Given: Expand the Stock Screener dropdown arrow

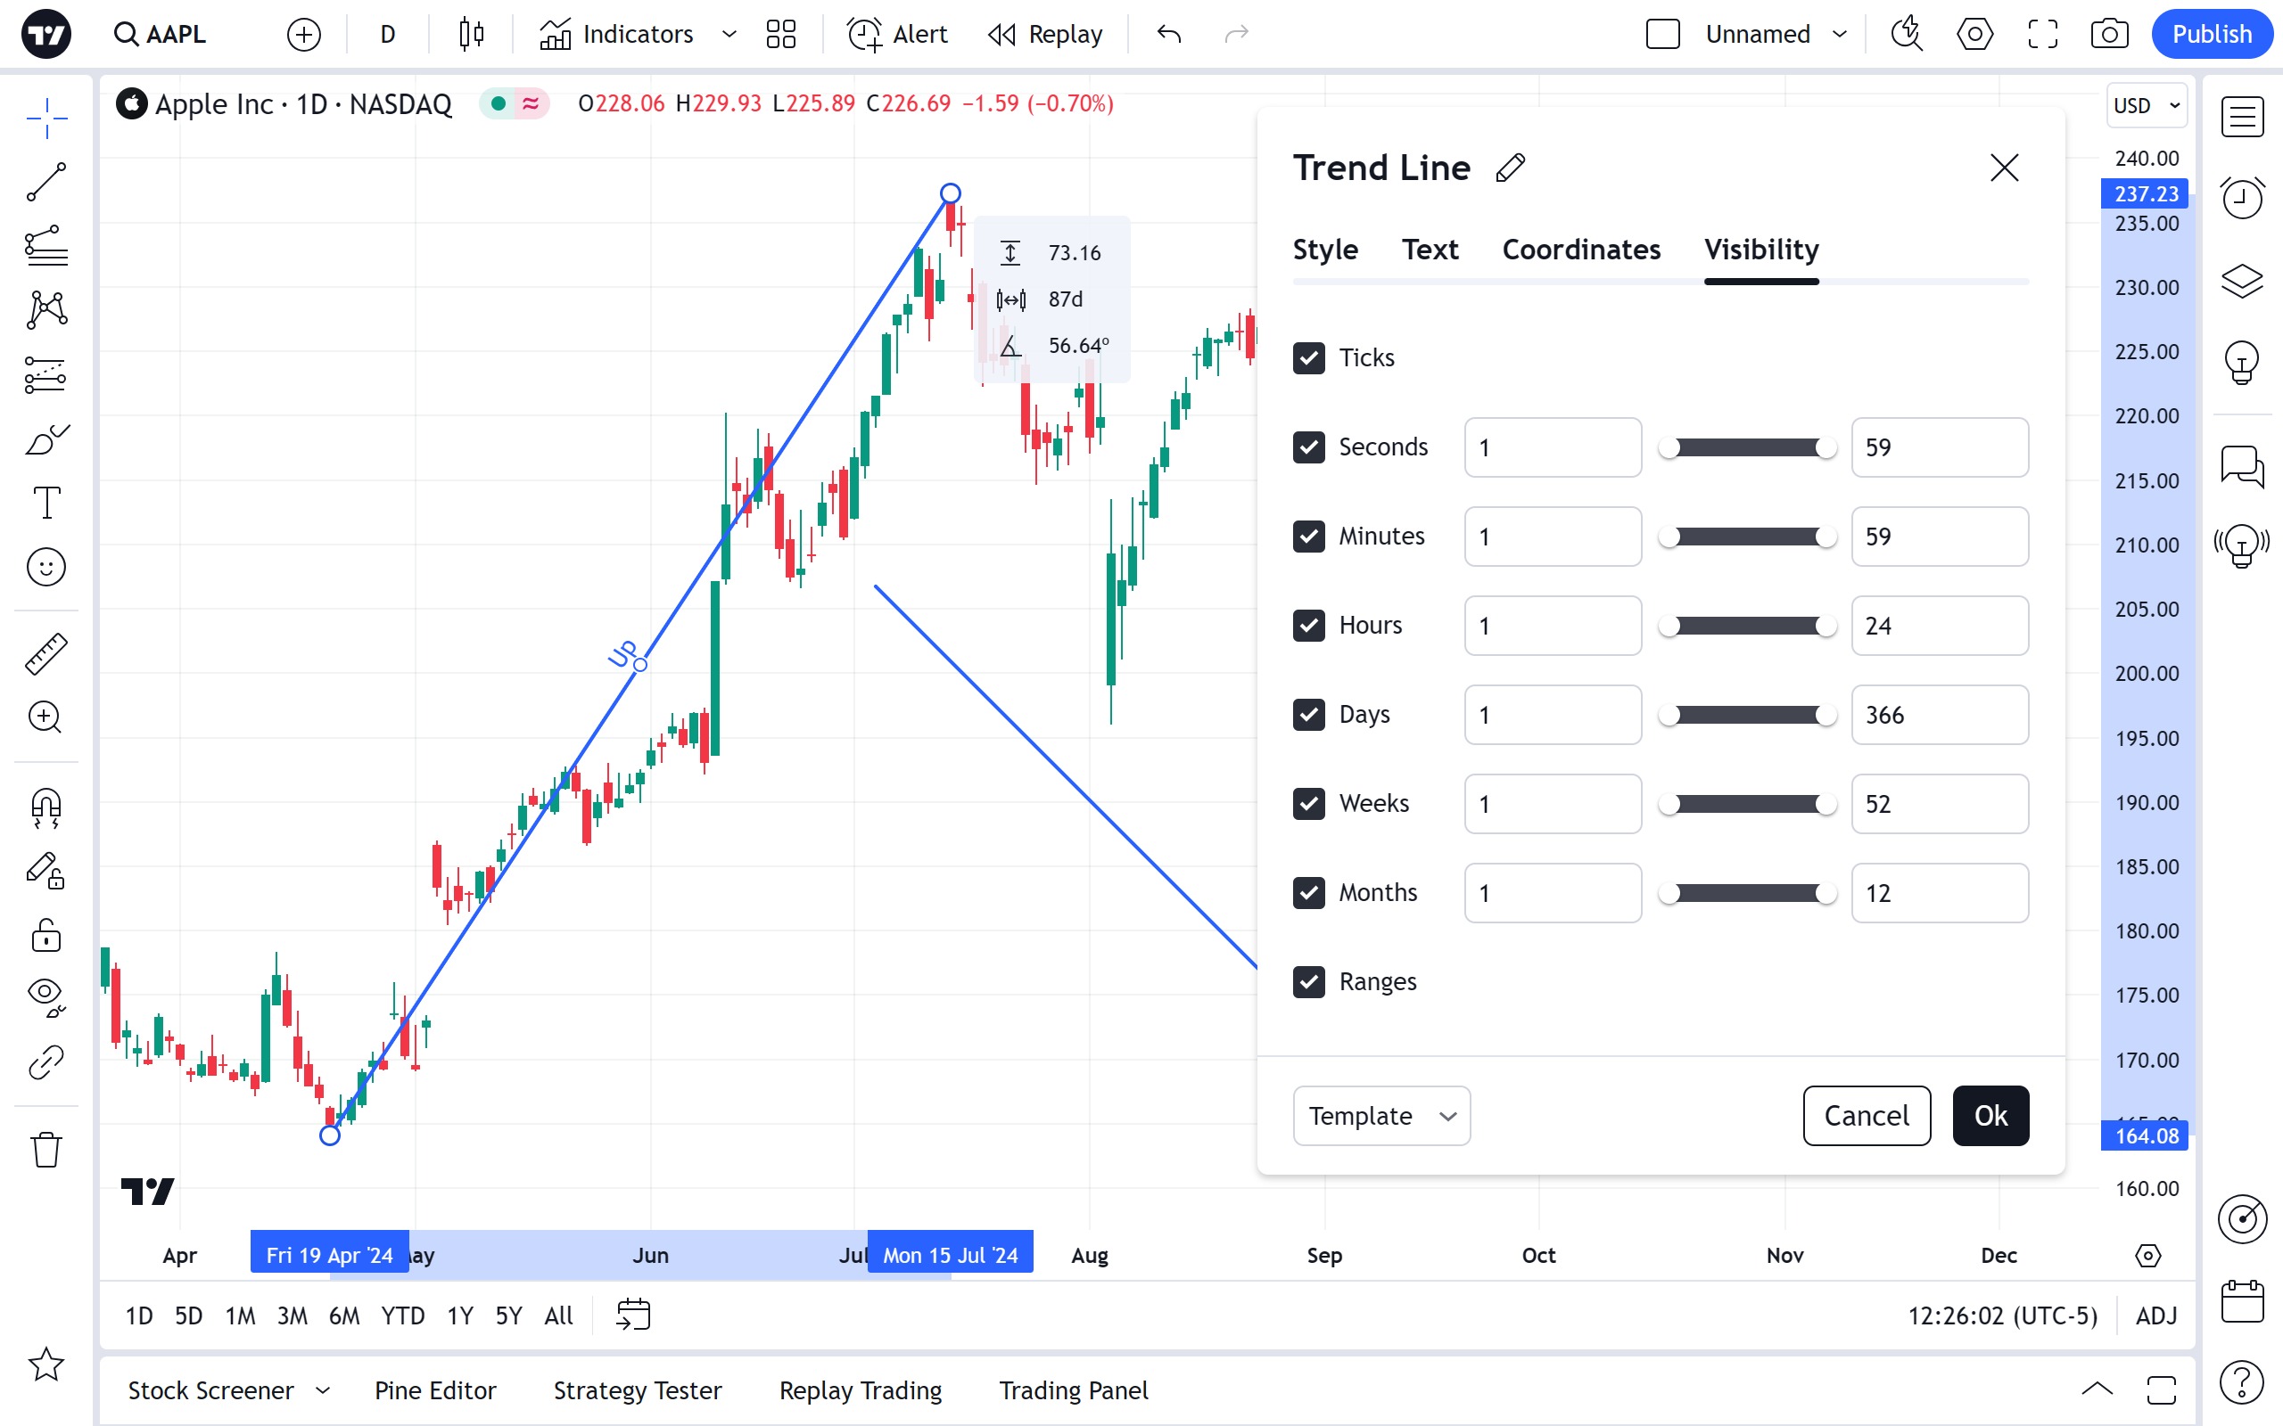Looking at the screenshot, I should tap(323, 1390).
